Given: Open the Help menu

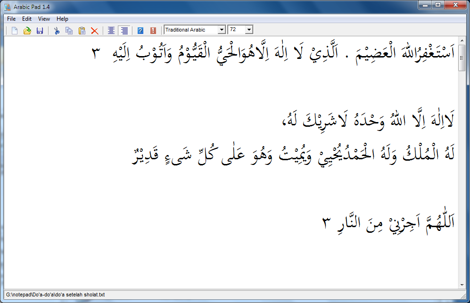Looking at the screenshot, I should click(x=62, y=18).
